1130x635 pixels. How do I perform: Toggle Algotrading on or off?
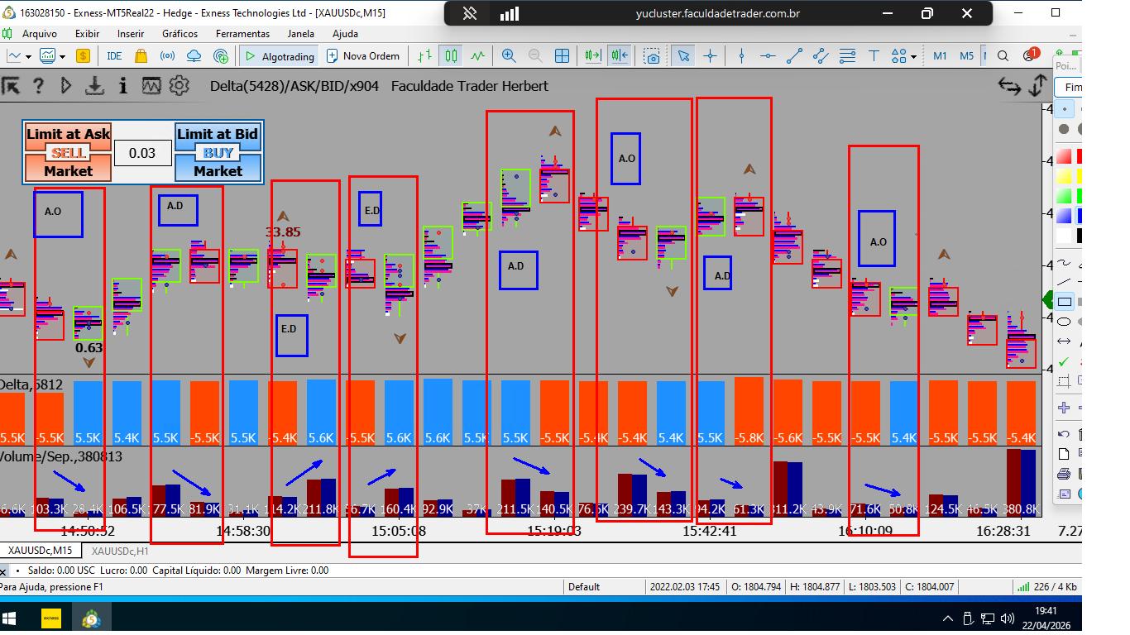point(279,56)
